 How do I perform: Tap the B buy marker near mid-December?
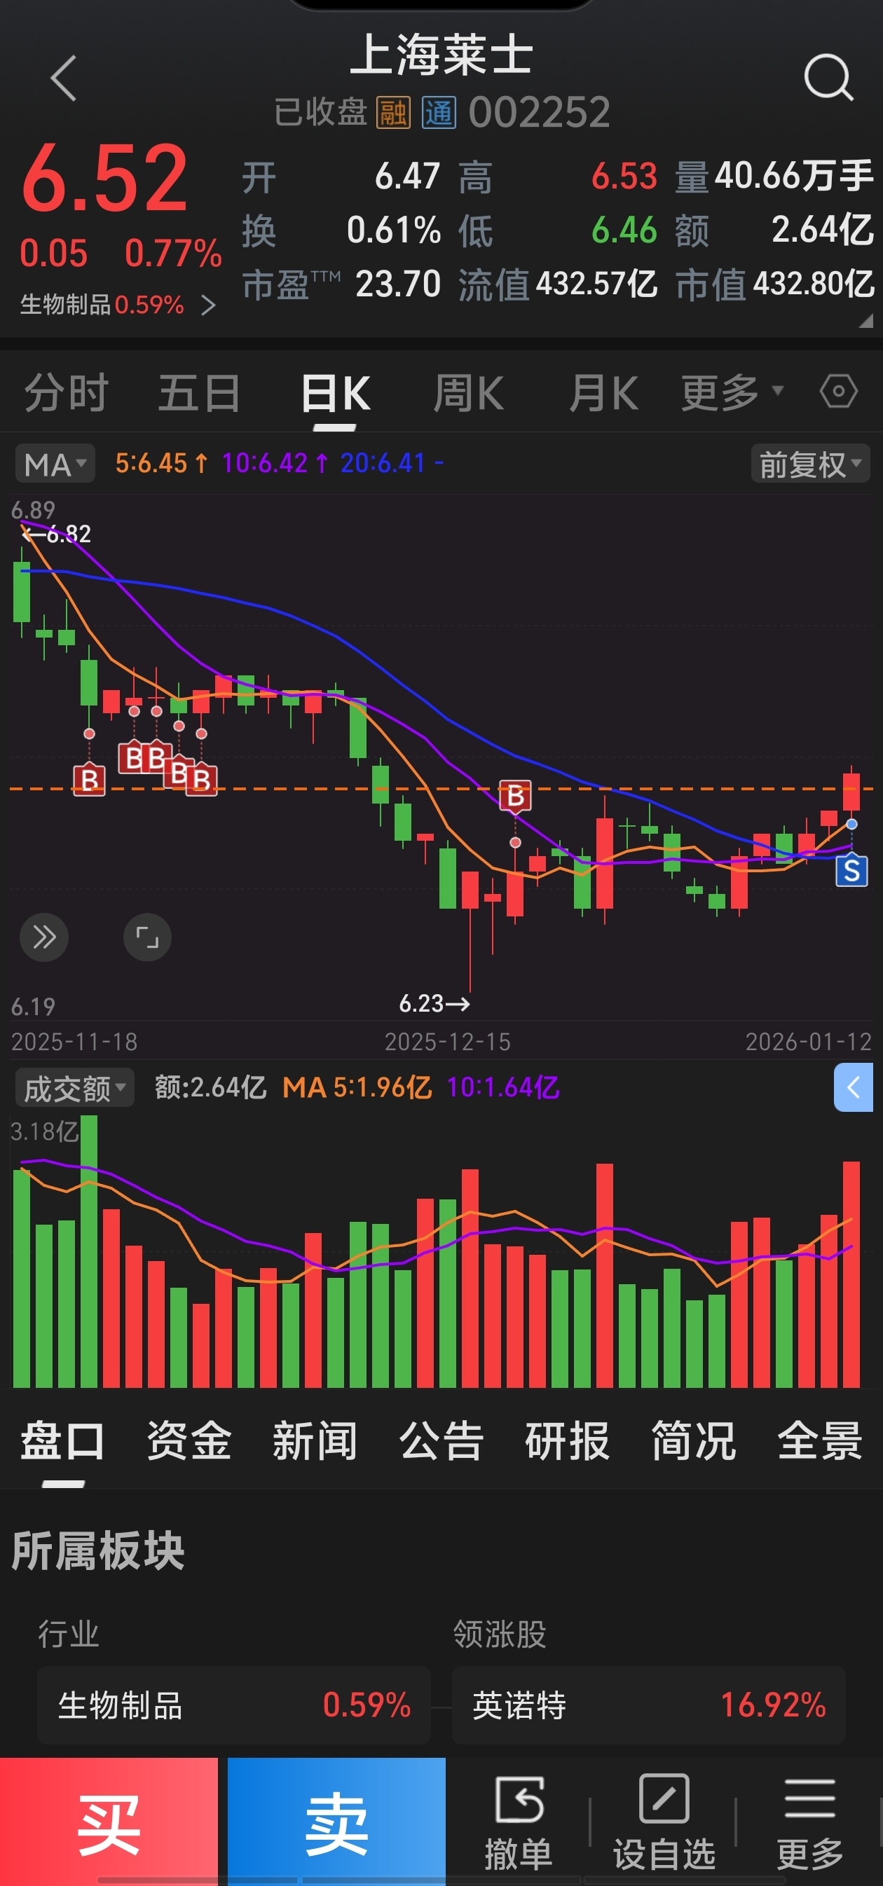(516, 796)
